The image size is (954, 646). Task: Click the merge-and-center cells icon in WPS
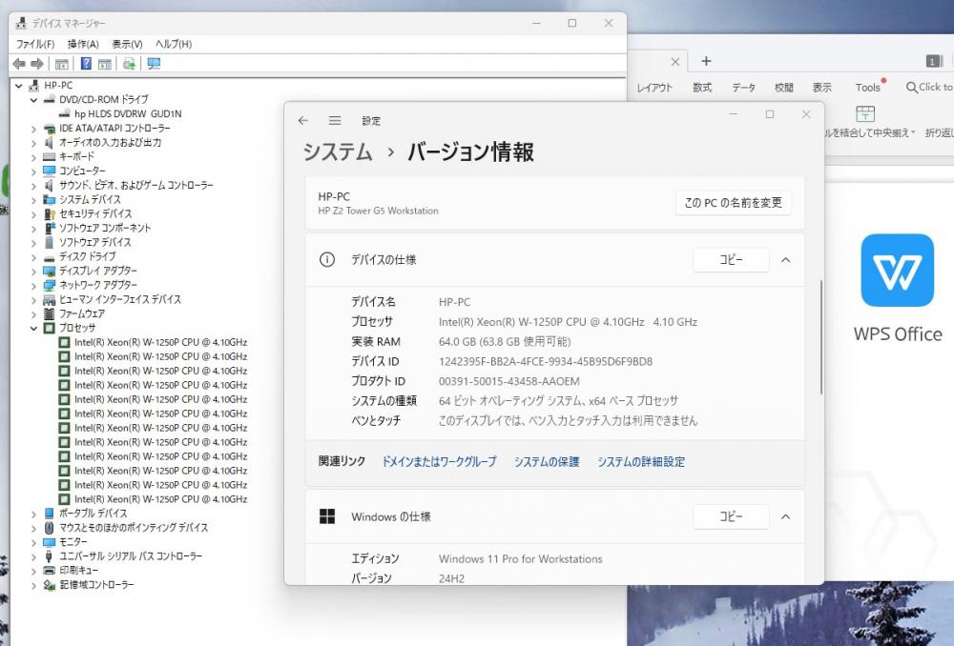click(x=865, y=113)
